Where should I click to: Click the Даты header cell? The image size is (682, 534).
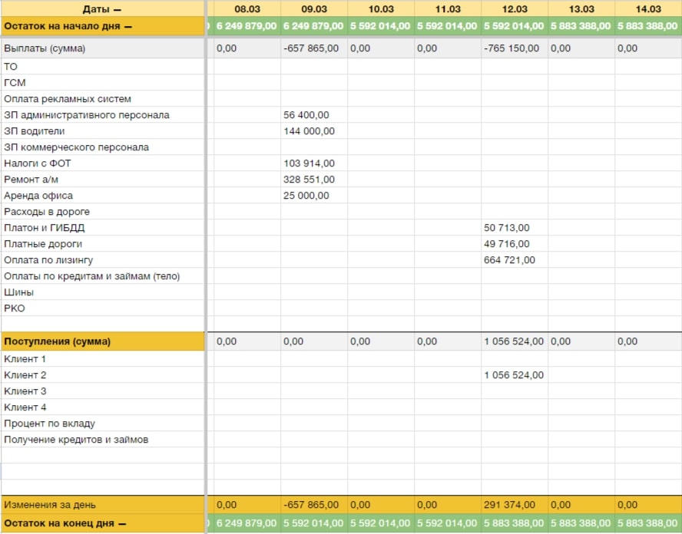click(102, 9)
